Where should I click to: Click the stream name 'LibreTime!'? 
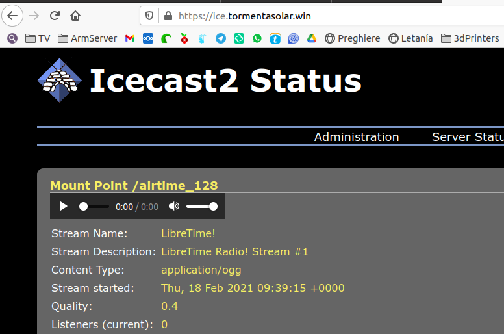tap(188, 233)
